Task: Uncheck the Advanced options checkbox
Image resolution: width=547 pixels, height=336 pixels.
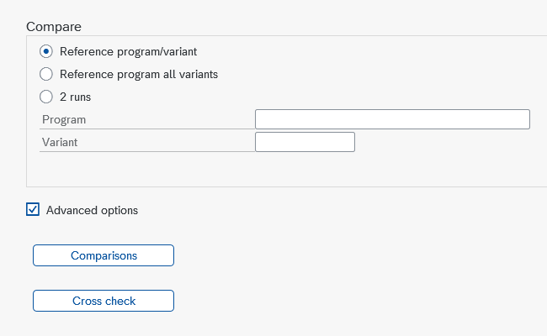Action: (x=33, y=210)
